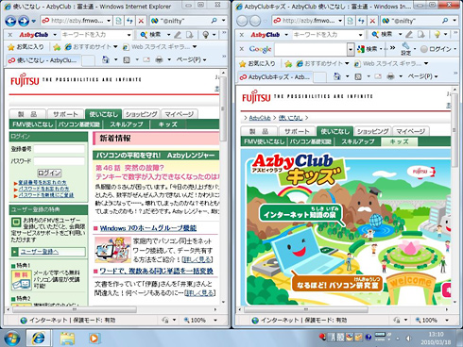Select FMV使いこなし menu in left window page
Image resolution: width=463 pixels, height=347 pixels.
point(33,124)
